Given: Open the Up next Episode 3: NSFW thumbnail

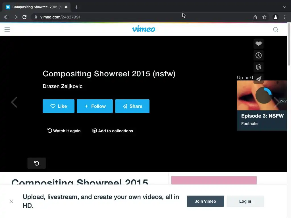Looking at the screenshot, I should (x=262, y=95).
